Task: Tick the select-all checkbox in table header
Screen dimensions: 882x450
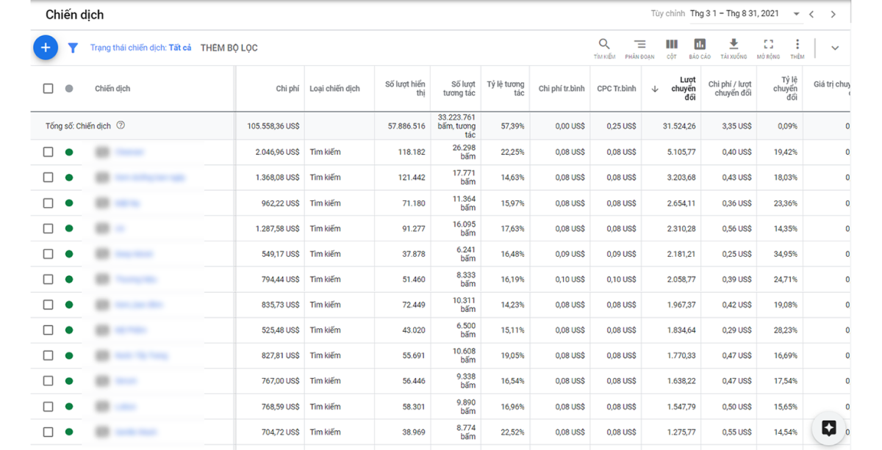Action: point(49,89)
